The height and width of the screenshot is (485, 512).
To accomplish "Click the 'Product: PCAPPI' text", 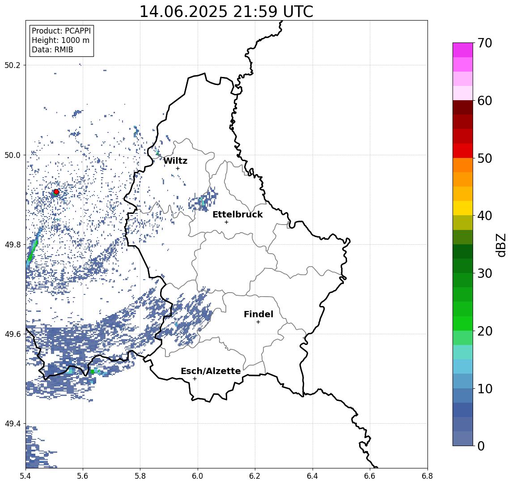I will point(61,31).
